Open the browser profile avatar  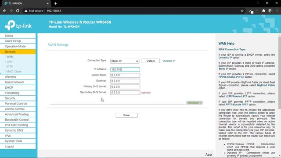[x=270, y=11]
